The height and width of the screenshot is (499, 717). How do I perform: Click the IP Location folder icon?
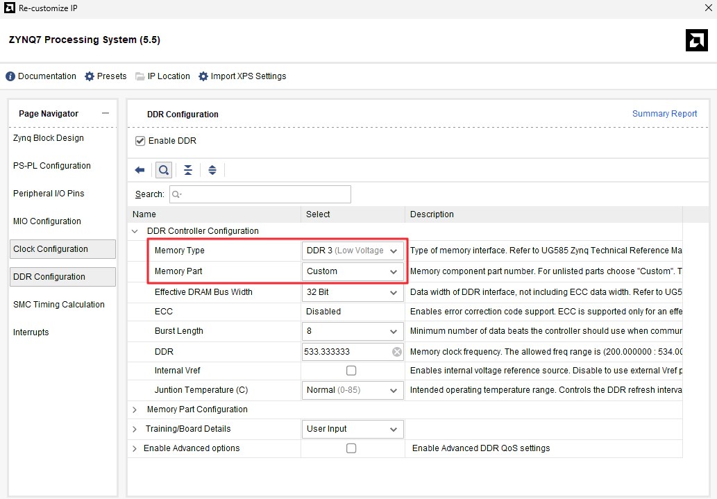pos(140,76)
